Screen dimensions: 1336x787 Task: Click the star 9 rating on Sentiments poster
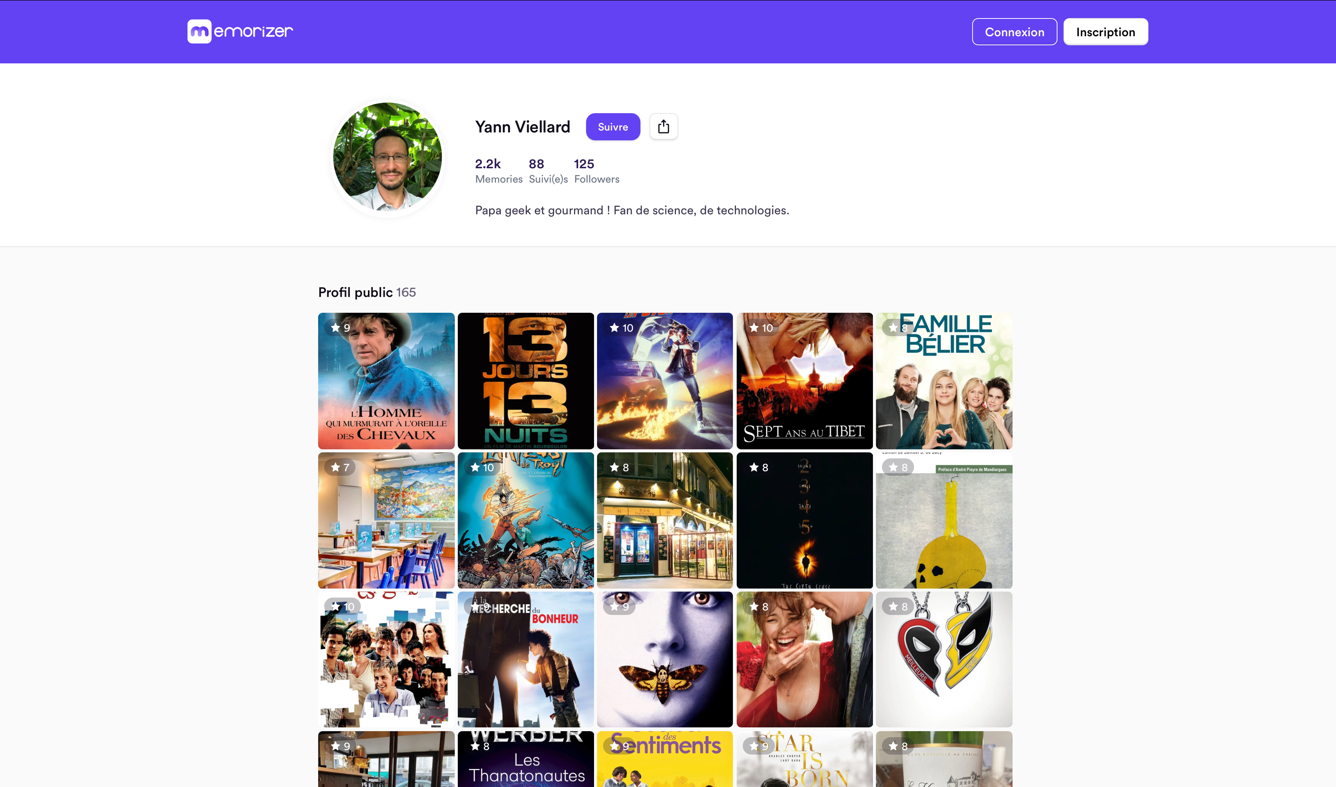[619, 746]
